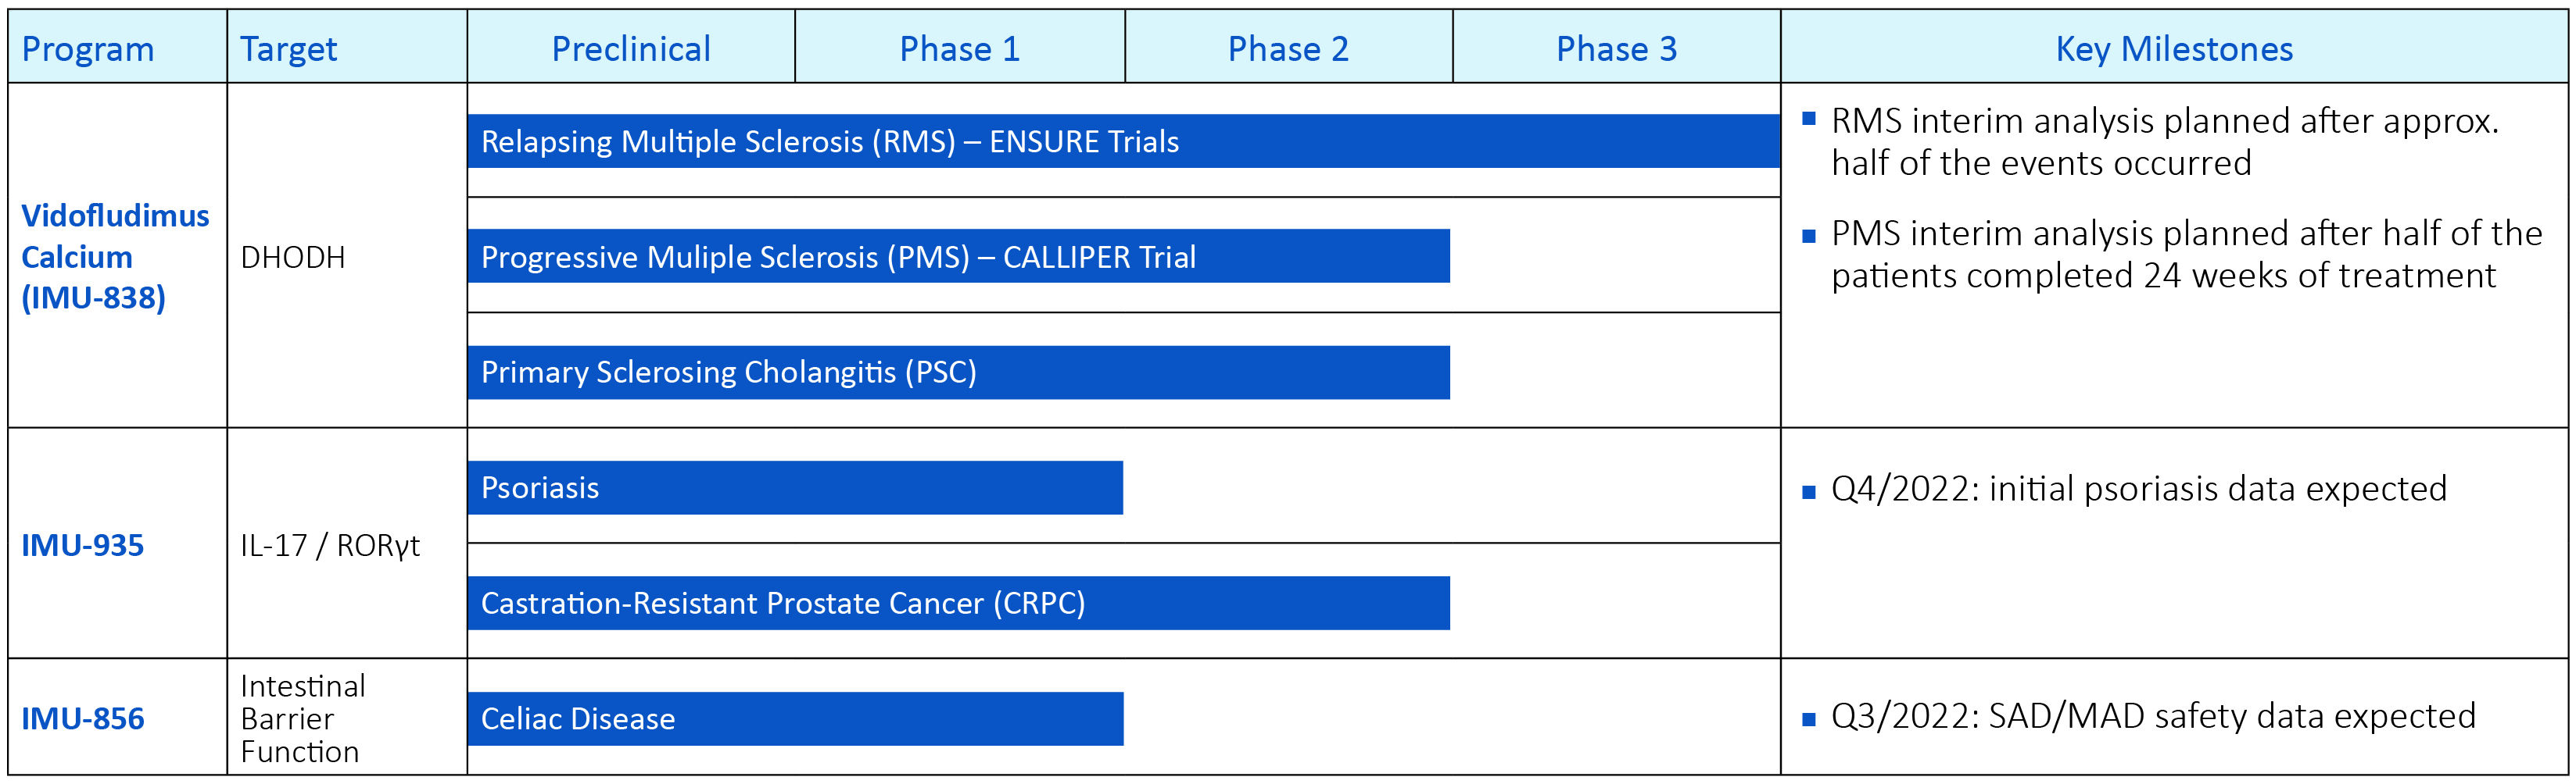The height and width of the screenshot is (784, 2576).
Task: Click the Key Milestones header
Action: (2174, 49)
